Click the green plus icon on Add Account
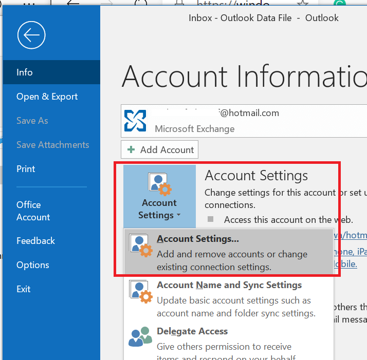Image resolution: width=367 pixels, height=360 pixels. (131, 149)
